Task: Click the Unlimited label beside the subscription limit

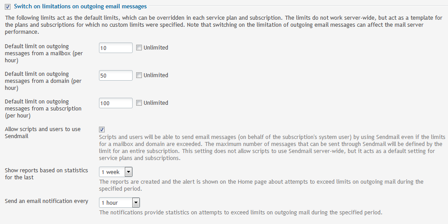Action: 156,103
